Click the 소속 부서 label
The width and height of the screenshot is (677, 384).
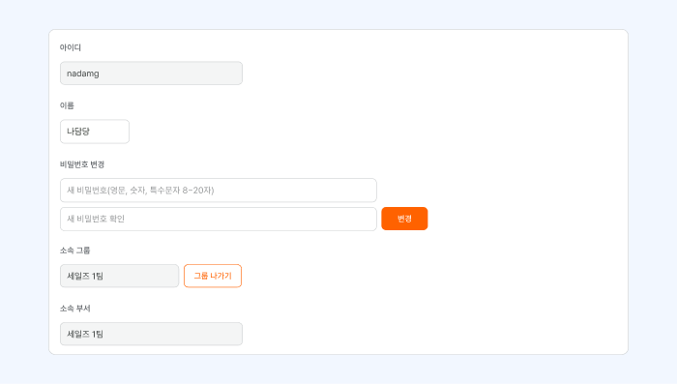pos(75,308)
